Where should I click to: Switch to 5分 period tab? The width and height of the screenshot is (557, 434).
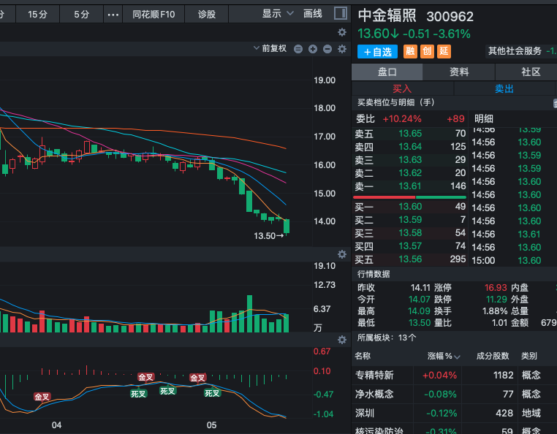click(81, 15)
